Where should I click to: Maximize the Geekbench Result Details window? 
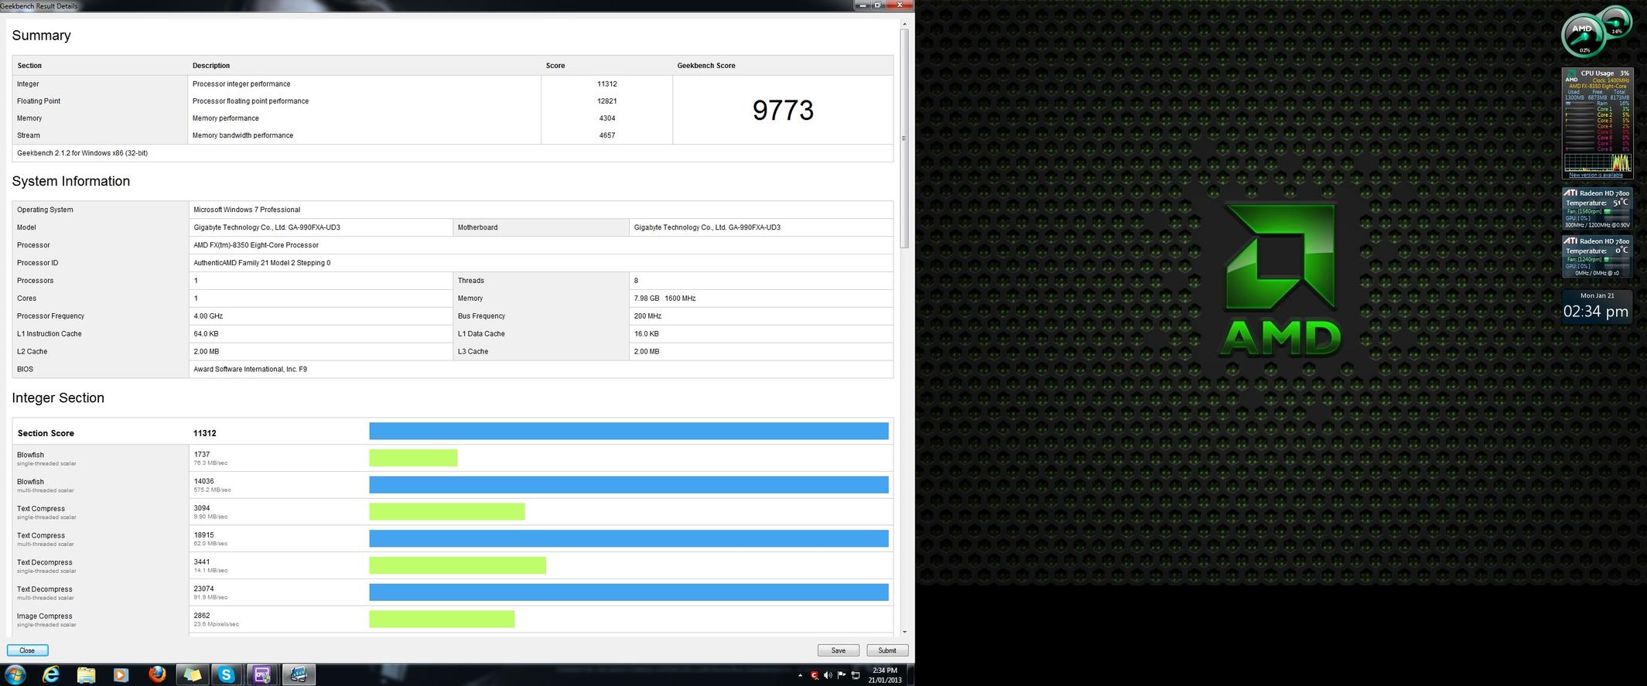877,5
